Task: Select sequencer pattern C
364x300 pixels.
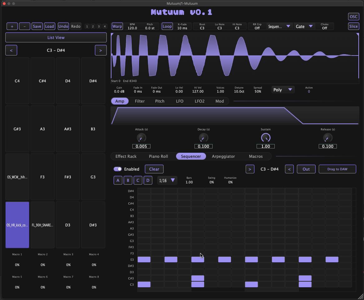Action: coord(138,180)
